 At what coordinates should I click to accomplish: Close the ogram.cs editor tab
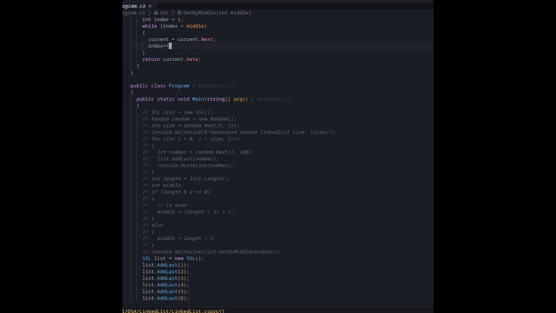tap(150, 6)
